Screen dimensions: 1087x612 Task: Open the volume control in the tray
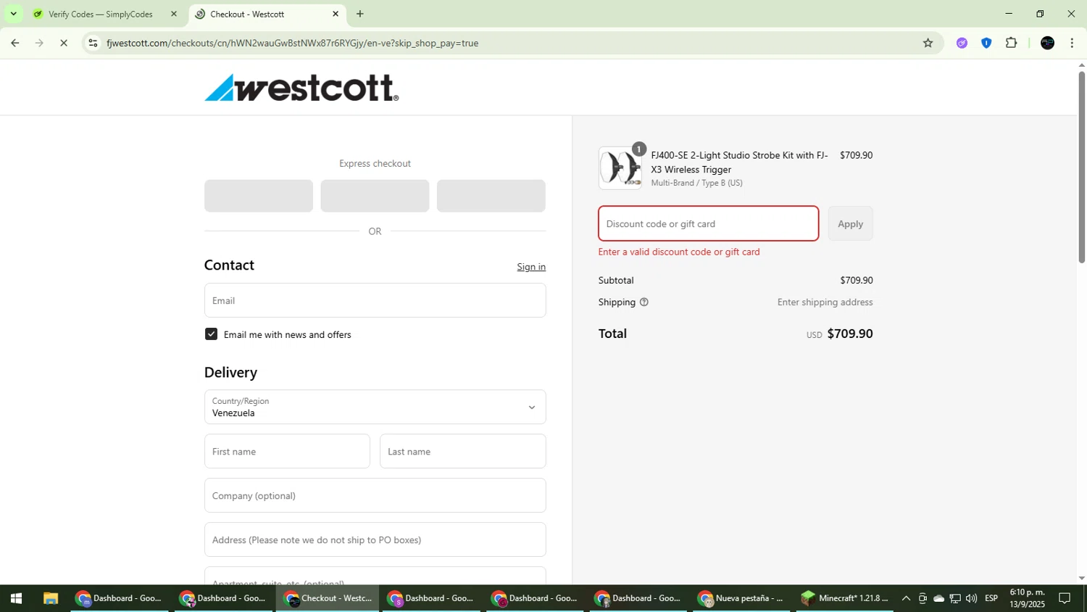[x=971, y=598]
